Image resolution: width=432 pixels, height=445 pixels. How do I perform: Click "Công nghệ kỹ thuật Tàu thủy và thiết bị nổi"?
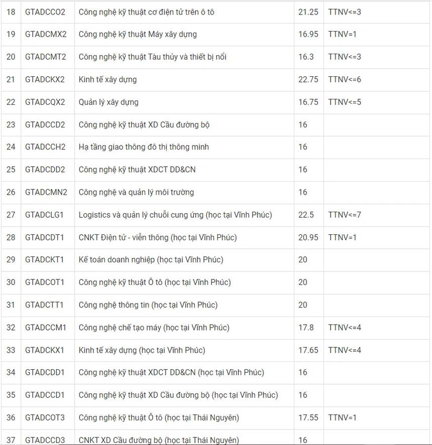tap(152, 57)
